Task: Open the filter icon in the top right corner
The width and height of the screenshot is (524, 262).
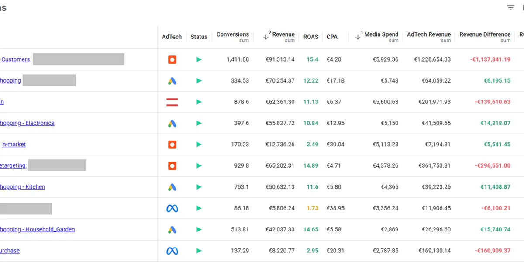Action: pos(510,7)
